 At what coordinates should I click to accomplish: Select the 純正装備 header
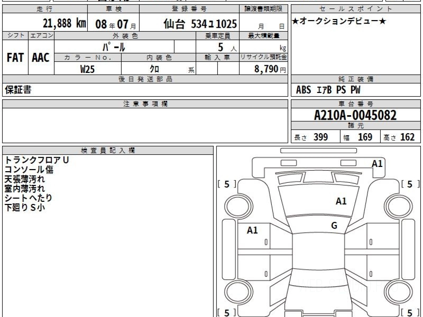pyautogui.click(x=356, y=79)
